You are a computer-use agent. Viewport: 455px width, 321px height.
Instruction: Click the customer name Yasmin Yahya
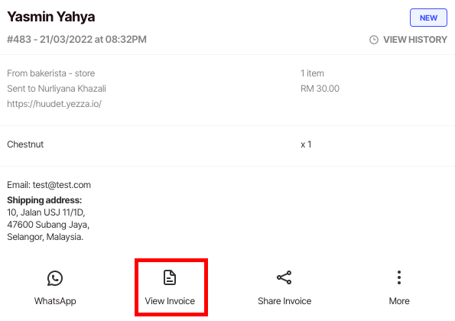pos(50,17)
